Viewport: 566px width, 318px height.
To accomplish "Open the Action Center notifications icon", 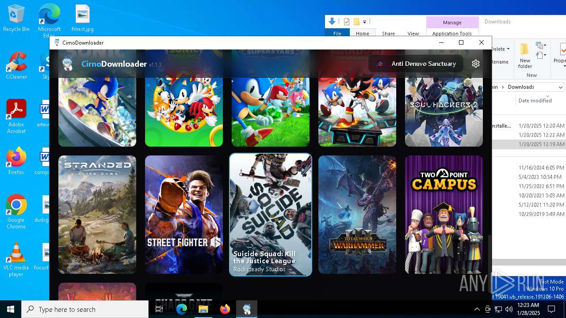I will pos(552,309).
